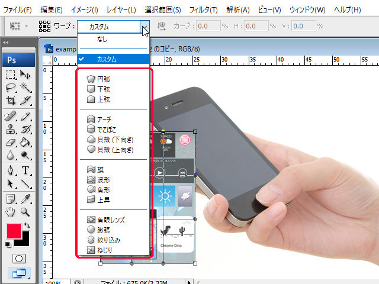Open the ウィンドウ(W) menu

point(307,10)
